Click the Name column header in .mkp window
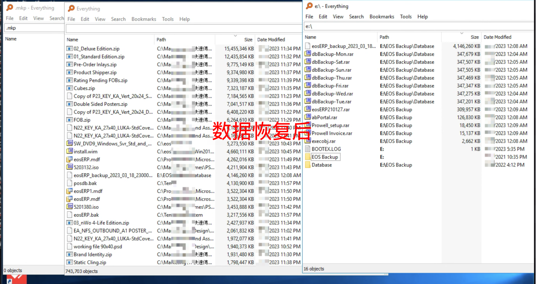This screenshot has height=284, width=537. (x=11, y=39)
